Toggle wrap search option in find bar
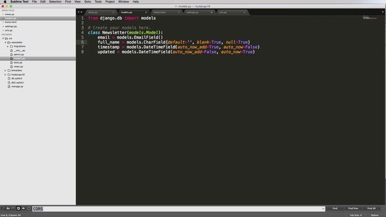This screenshot has width=386, height=217. click(x=18, y=209)
